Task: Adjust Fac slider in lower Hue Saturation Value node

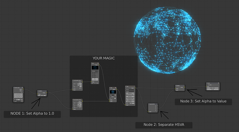Action: coord(78,107)
